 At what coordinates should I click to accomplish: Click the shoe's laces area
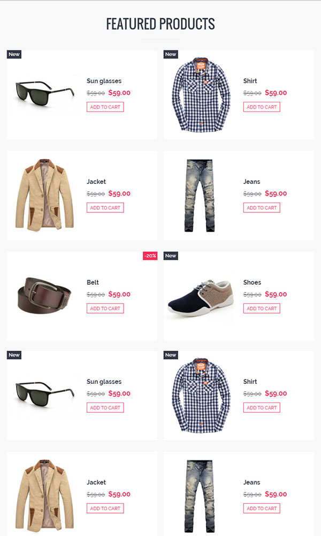coord(205,286)
